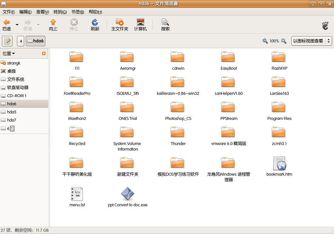Open the window menu icon in title bar
The width and height of the screenshot is (334, 234).
(x=4, y=4)
